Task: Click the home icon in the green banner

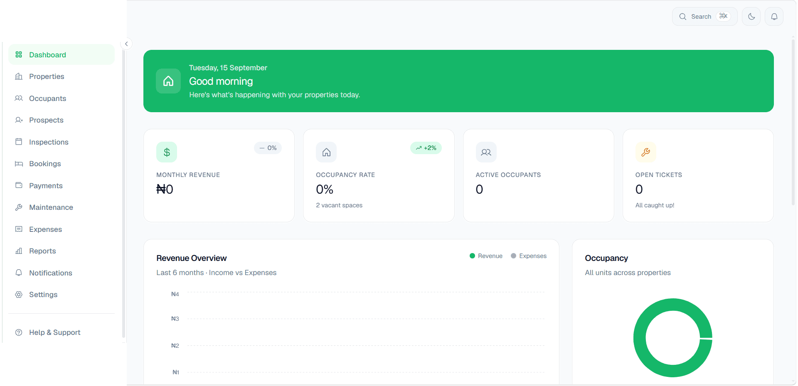Action: point(168,81)
